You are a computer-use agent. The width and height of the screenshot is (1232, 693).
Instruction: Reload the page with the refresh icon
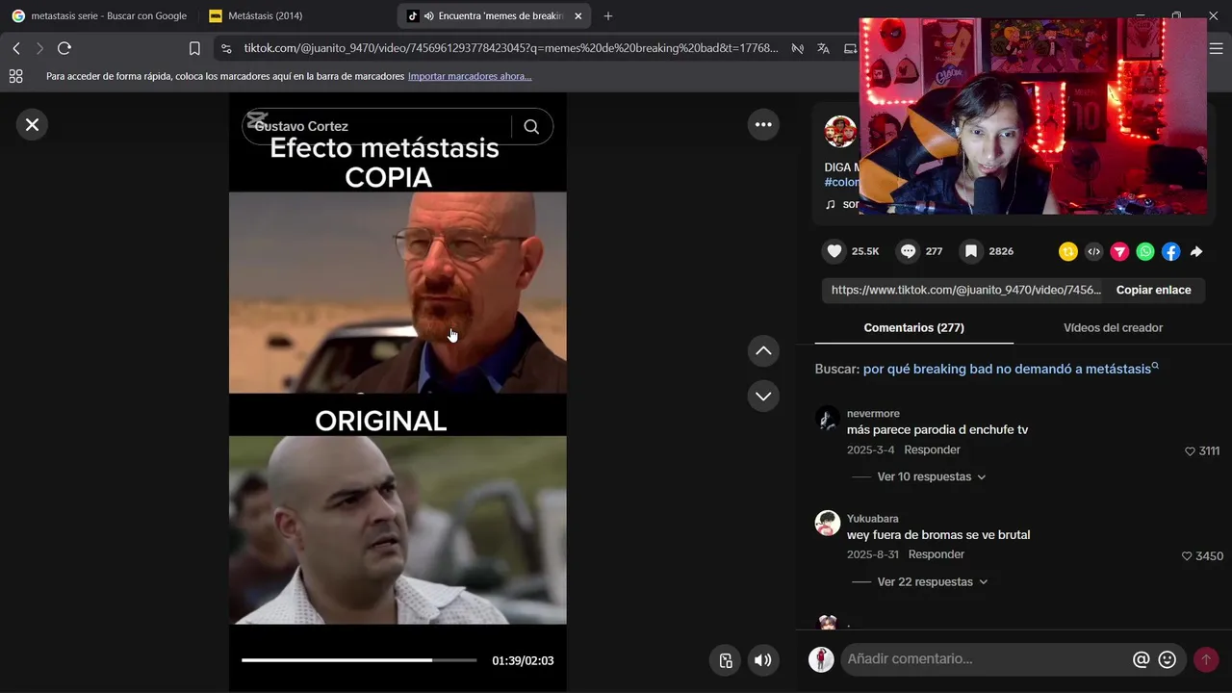(x=64, y=48)
